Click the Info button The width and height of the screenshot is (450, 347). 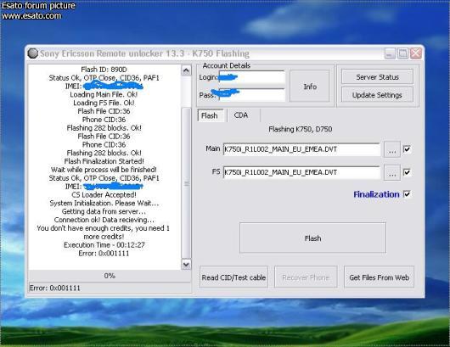coord(310,86)
